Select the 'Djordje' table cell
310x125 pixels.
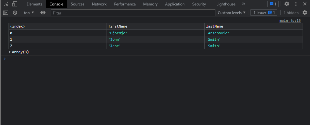(156, 33)
